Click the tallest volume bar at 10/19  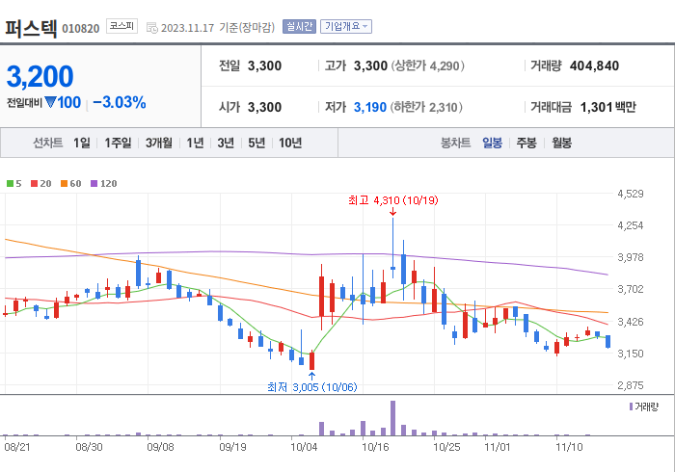point(393,418)
